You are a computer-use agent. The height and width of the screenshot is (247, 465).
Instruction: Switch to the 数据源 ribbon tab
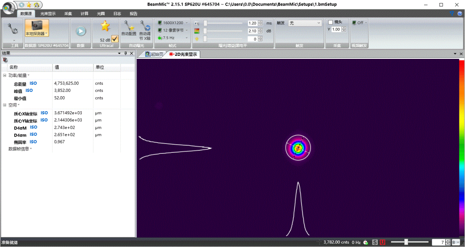[x=26, y=14]
